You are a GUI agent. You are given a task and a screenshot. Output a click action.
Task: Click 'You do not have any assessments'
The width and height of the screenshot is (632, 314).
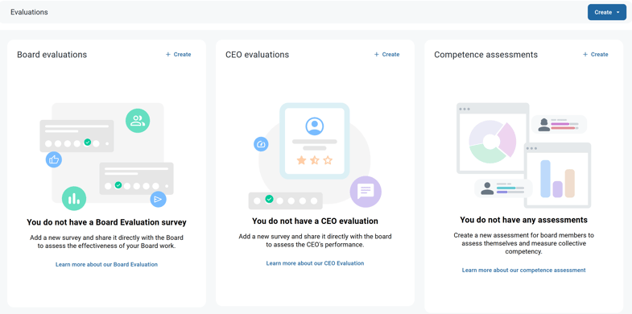523,220
